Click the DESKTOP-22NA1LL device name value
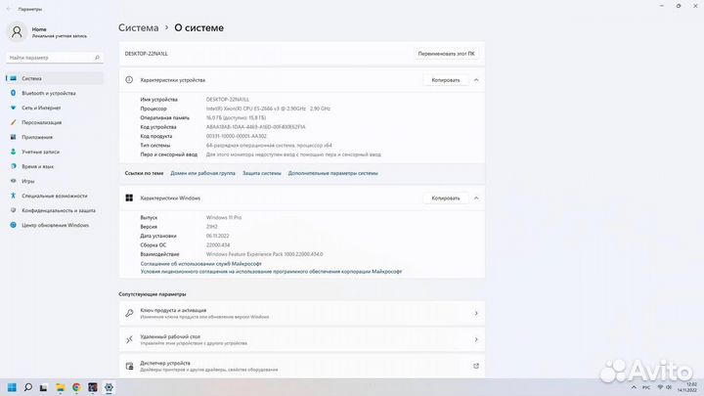Screen dimensions: 704x396 coord(228,99)
